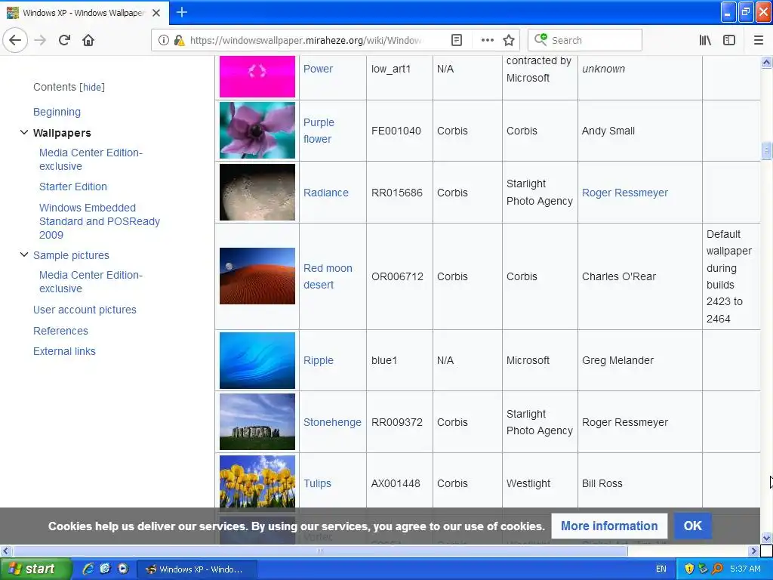Click the Stonehenge thumbnail
This screenshot has width=773, height=580.
(257, 421)
